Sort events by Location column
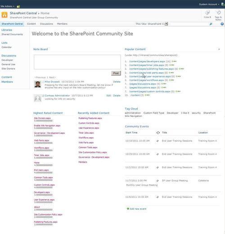 tap(203, 133)
